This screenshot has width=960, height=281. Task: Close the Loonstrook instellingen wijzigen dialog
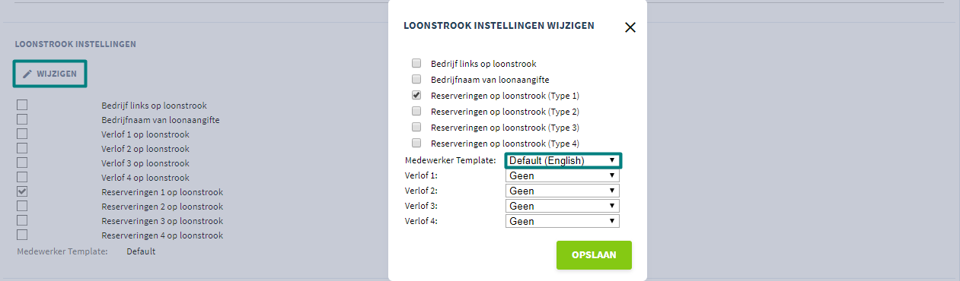coord(630,27)
